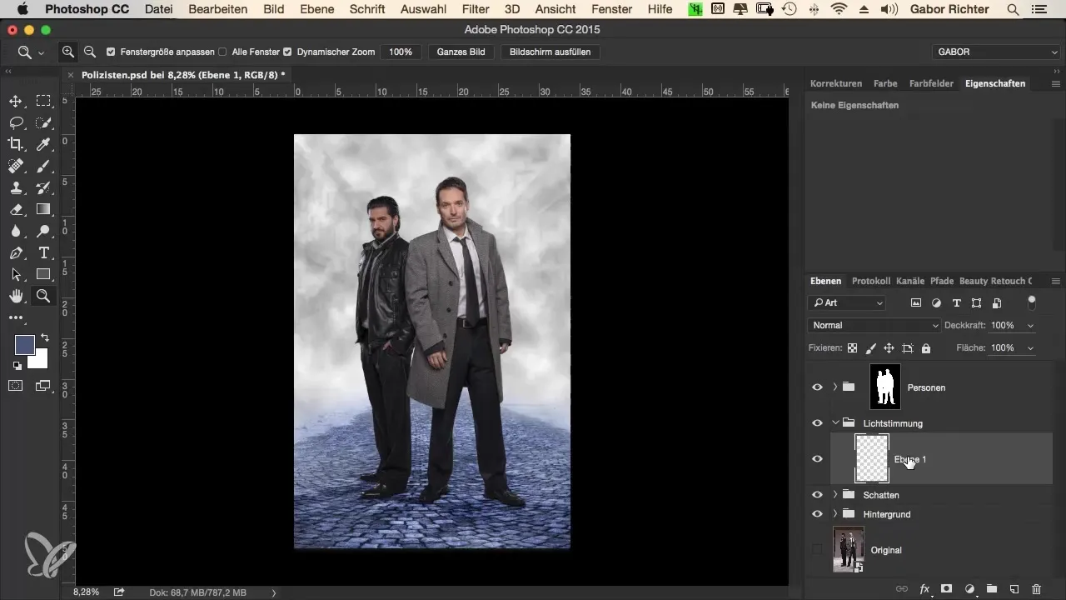Delete the selected layer with trash icon
Viewport: 1066px width, 600px height.
click(1036, 588)
